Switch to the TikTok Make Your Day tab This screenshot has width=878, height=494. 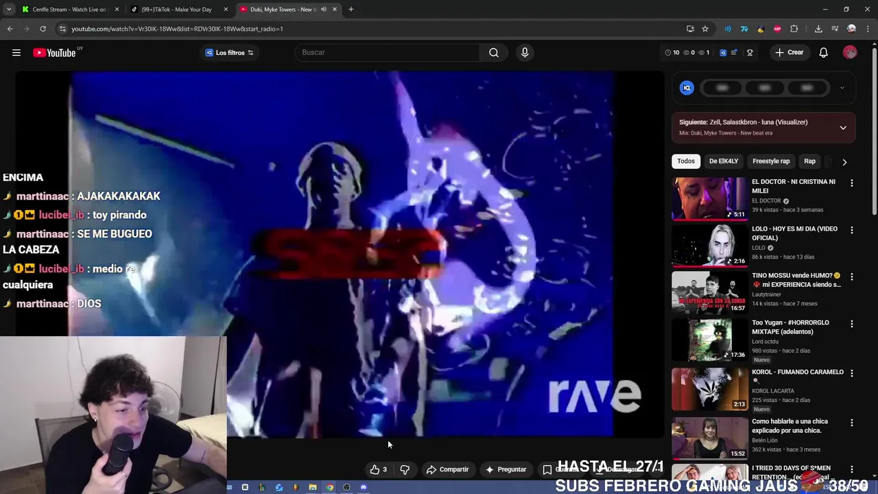(x=180, y=10)
